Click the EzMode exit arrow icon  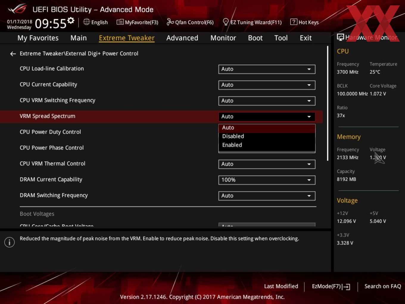point(346,287)
